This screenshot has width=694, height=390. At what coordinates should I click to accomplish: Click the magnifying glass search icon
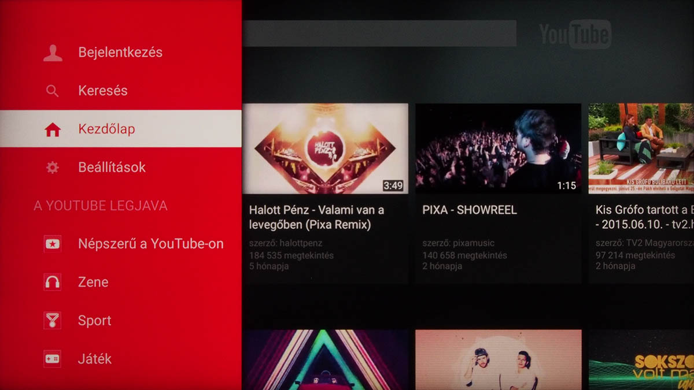pos(53,91)
